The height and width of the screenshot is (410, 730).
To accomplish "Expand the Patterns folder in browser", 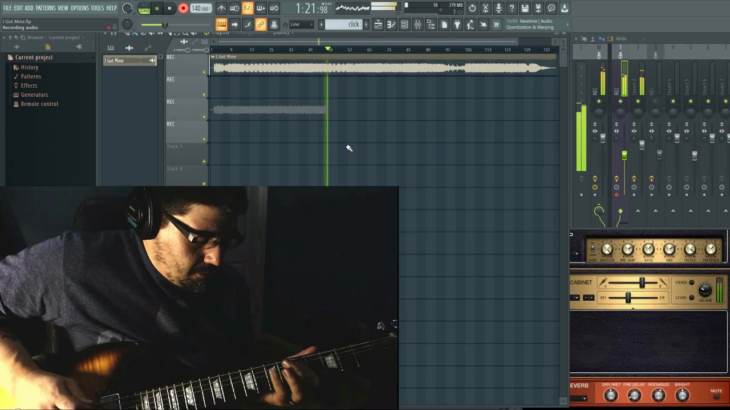I will tap(31, 76).
